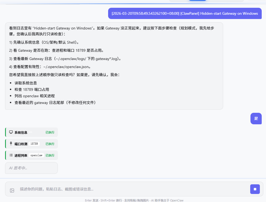Screen dimensions: 266x202
Task: Click 已执行 status on the 进程列表 card
Action: pos(50,155)
